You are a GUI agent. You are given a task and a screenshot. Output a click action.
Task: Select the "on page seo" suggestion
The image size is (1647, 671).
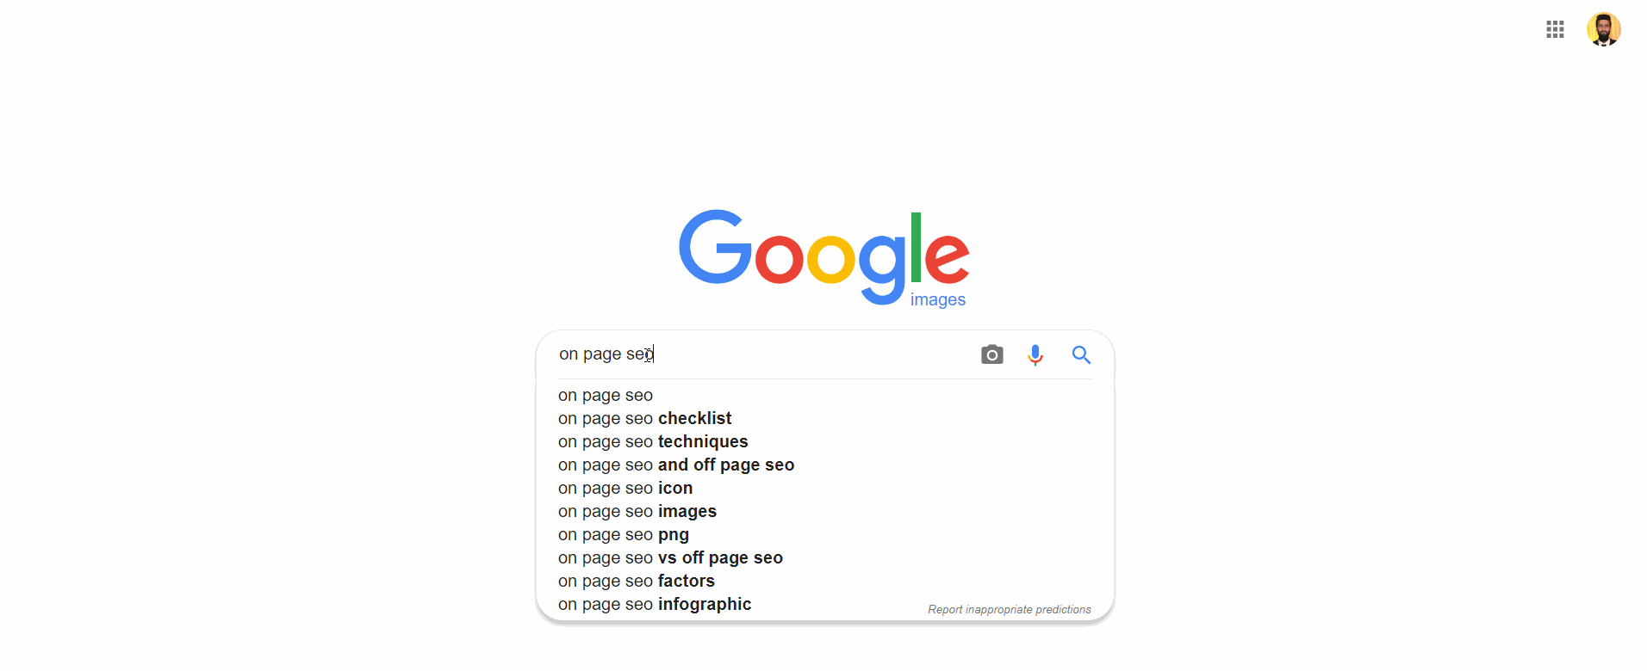(x=606, y=396)
